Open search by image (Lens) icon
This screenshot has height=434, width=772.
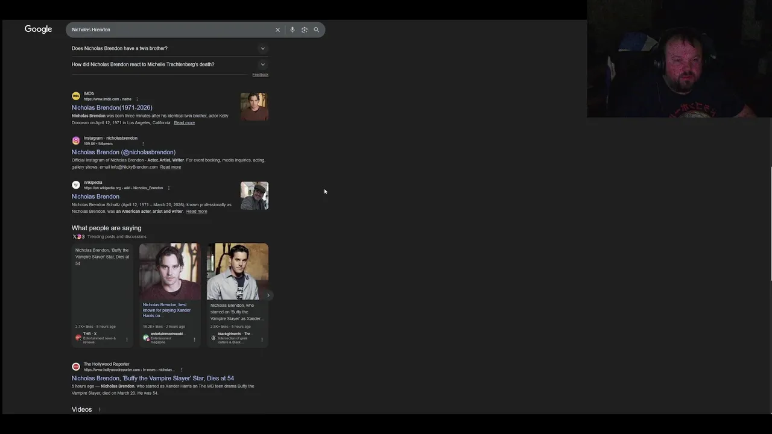click(305, 30)
